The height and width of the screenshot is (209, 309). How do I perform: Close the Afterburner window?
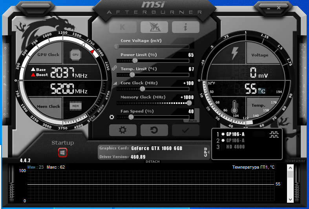click(x=279, y=8)
